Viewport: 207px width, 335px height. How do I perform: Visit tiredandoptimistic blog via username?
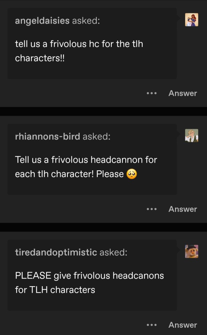56,253
